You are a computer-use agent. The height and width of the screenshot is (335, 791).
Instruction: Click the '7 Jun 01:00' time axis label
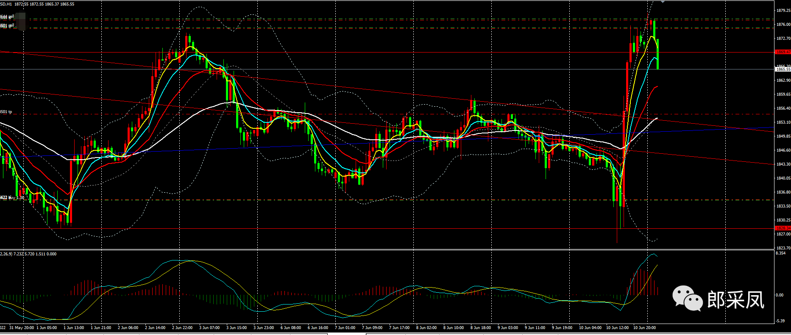345,328
